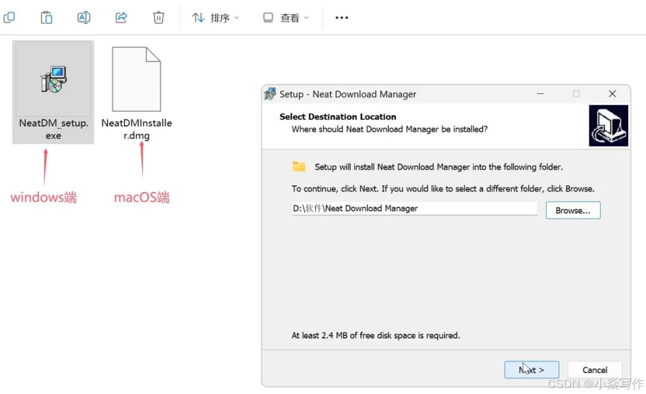Click the Browse... button
Screen dimensions: 646x394
coord(572,210)
